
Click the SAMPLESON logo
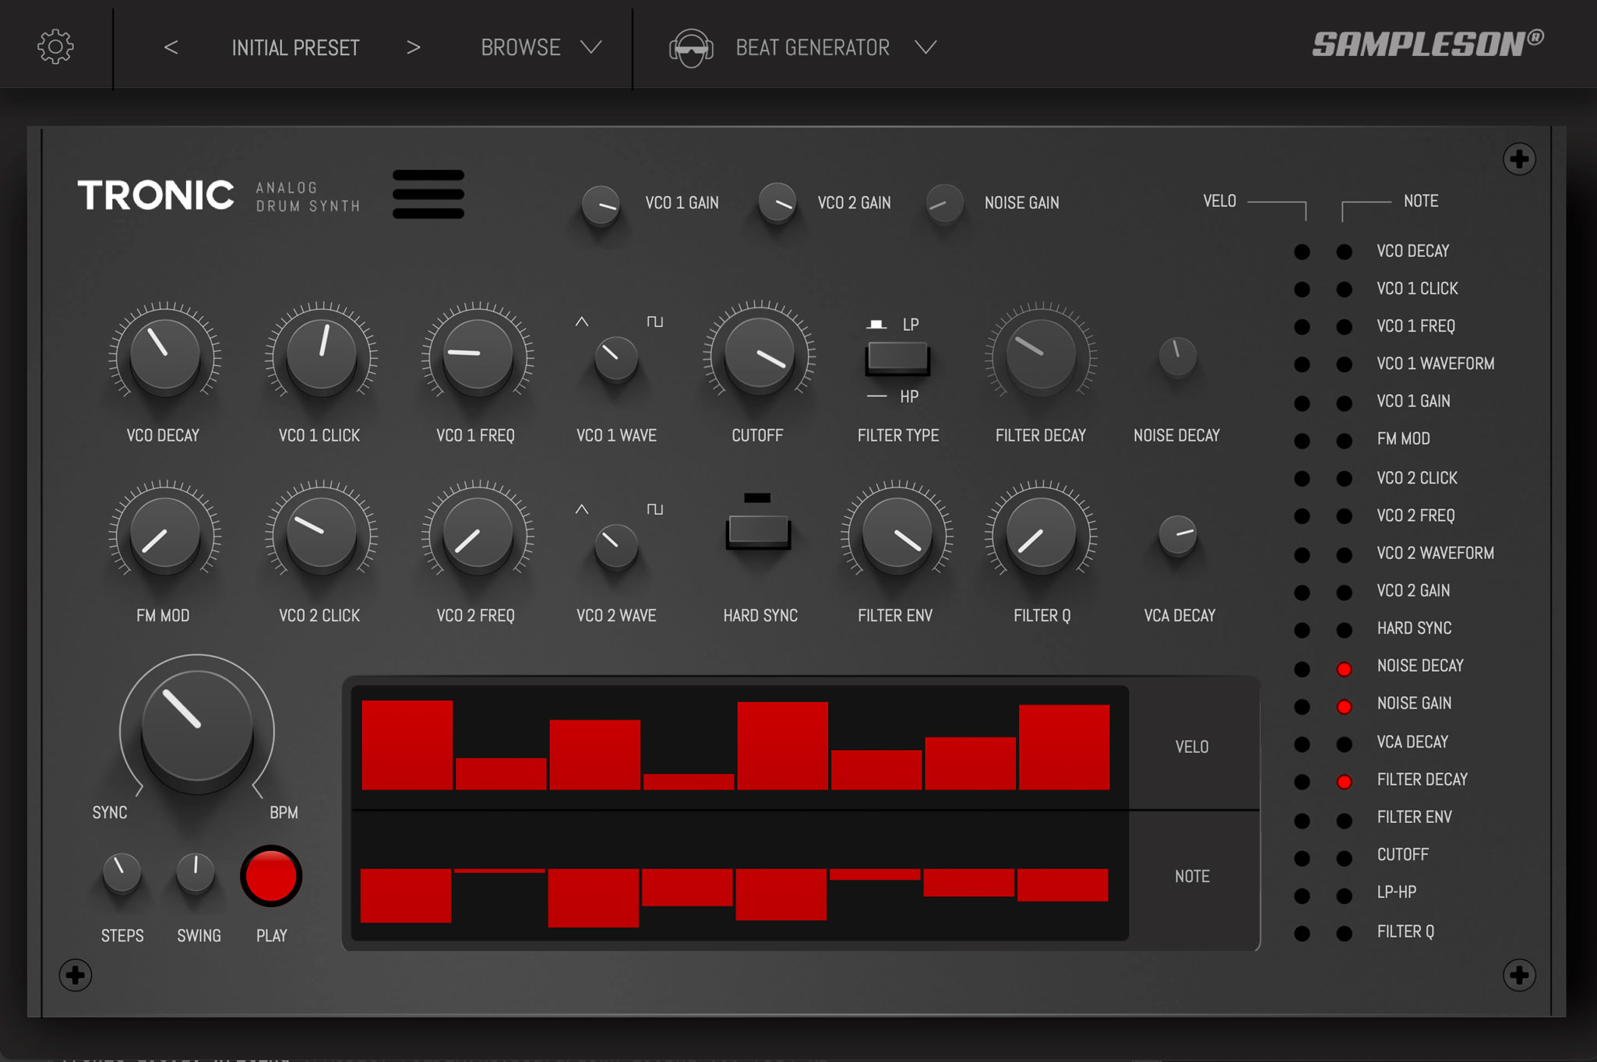click(1419, 44)
